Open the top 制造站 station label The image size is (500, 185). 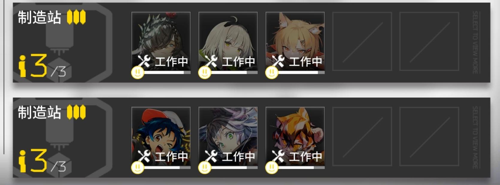[40, 17]
